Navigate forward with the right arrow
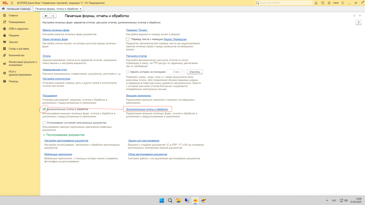 pyautogui.click(x=53, y=16)
